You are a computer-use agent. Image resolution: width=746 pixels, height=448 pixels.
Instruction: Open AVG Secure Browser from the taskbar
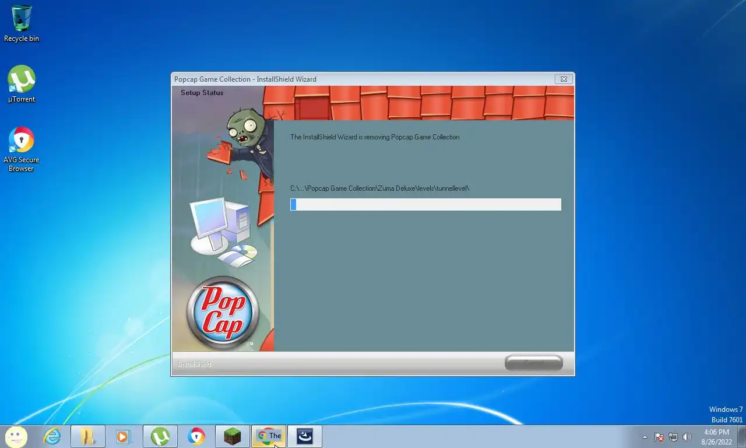196,436
